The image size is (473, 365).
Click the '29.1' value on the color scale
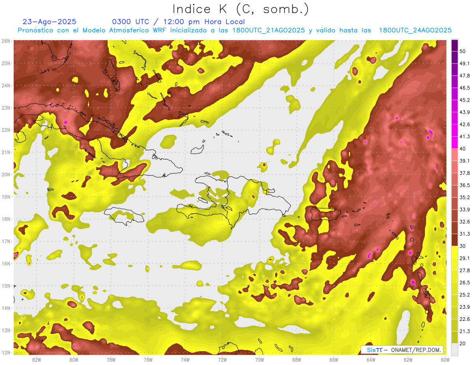pos(464,258)
